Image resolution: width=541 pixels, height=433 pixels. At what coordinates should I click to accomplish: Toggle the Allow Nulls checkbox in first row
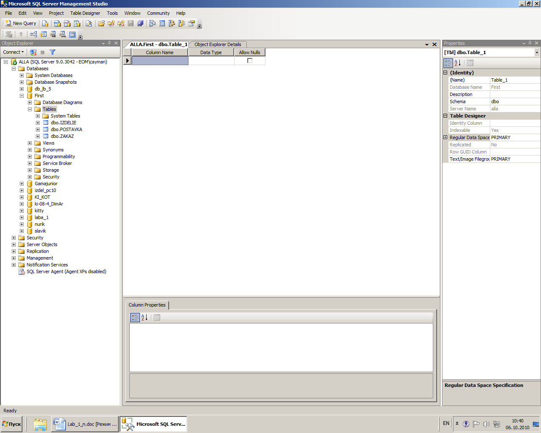(250, 60)
